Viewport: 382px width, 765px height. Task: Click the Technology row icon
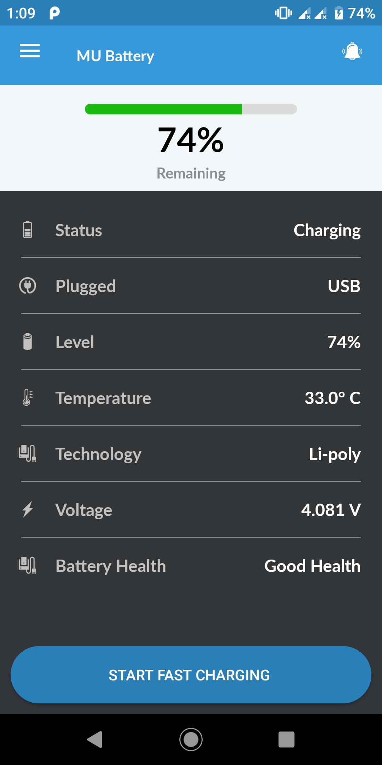pyautogui.click(x=28, y=453)
